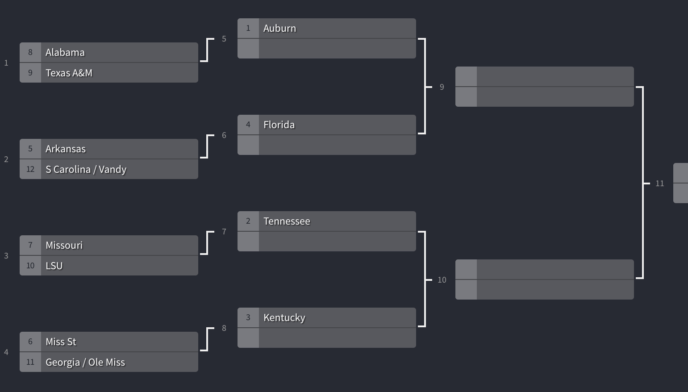The image size is (688, 392).
Task: Click Kentucky in match 8
Action: pos(327,317)
